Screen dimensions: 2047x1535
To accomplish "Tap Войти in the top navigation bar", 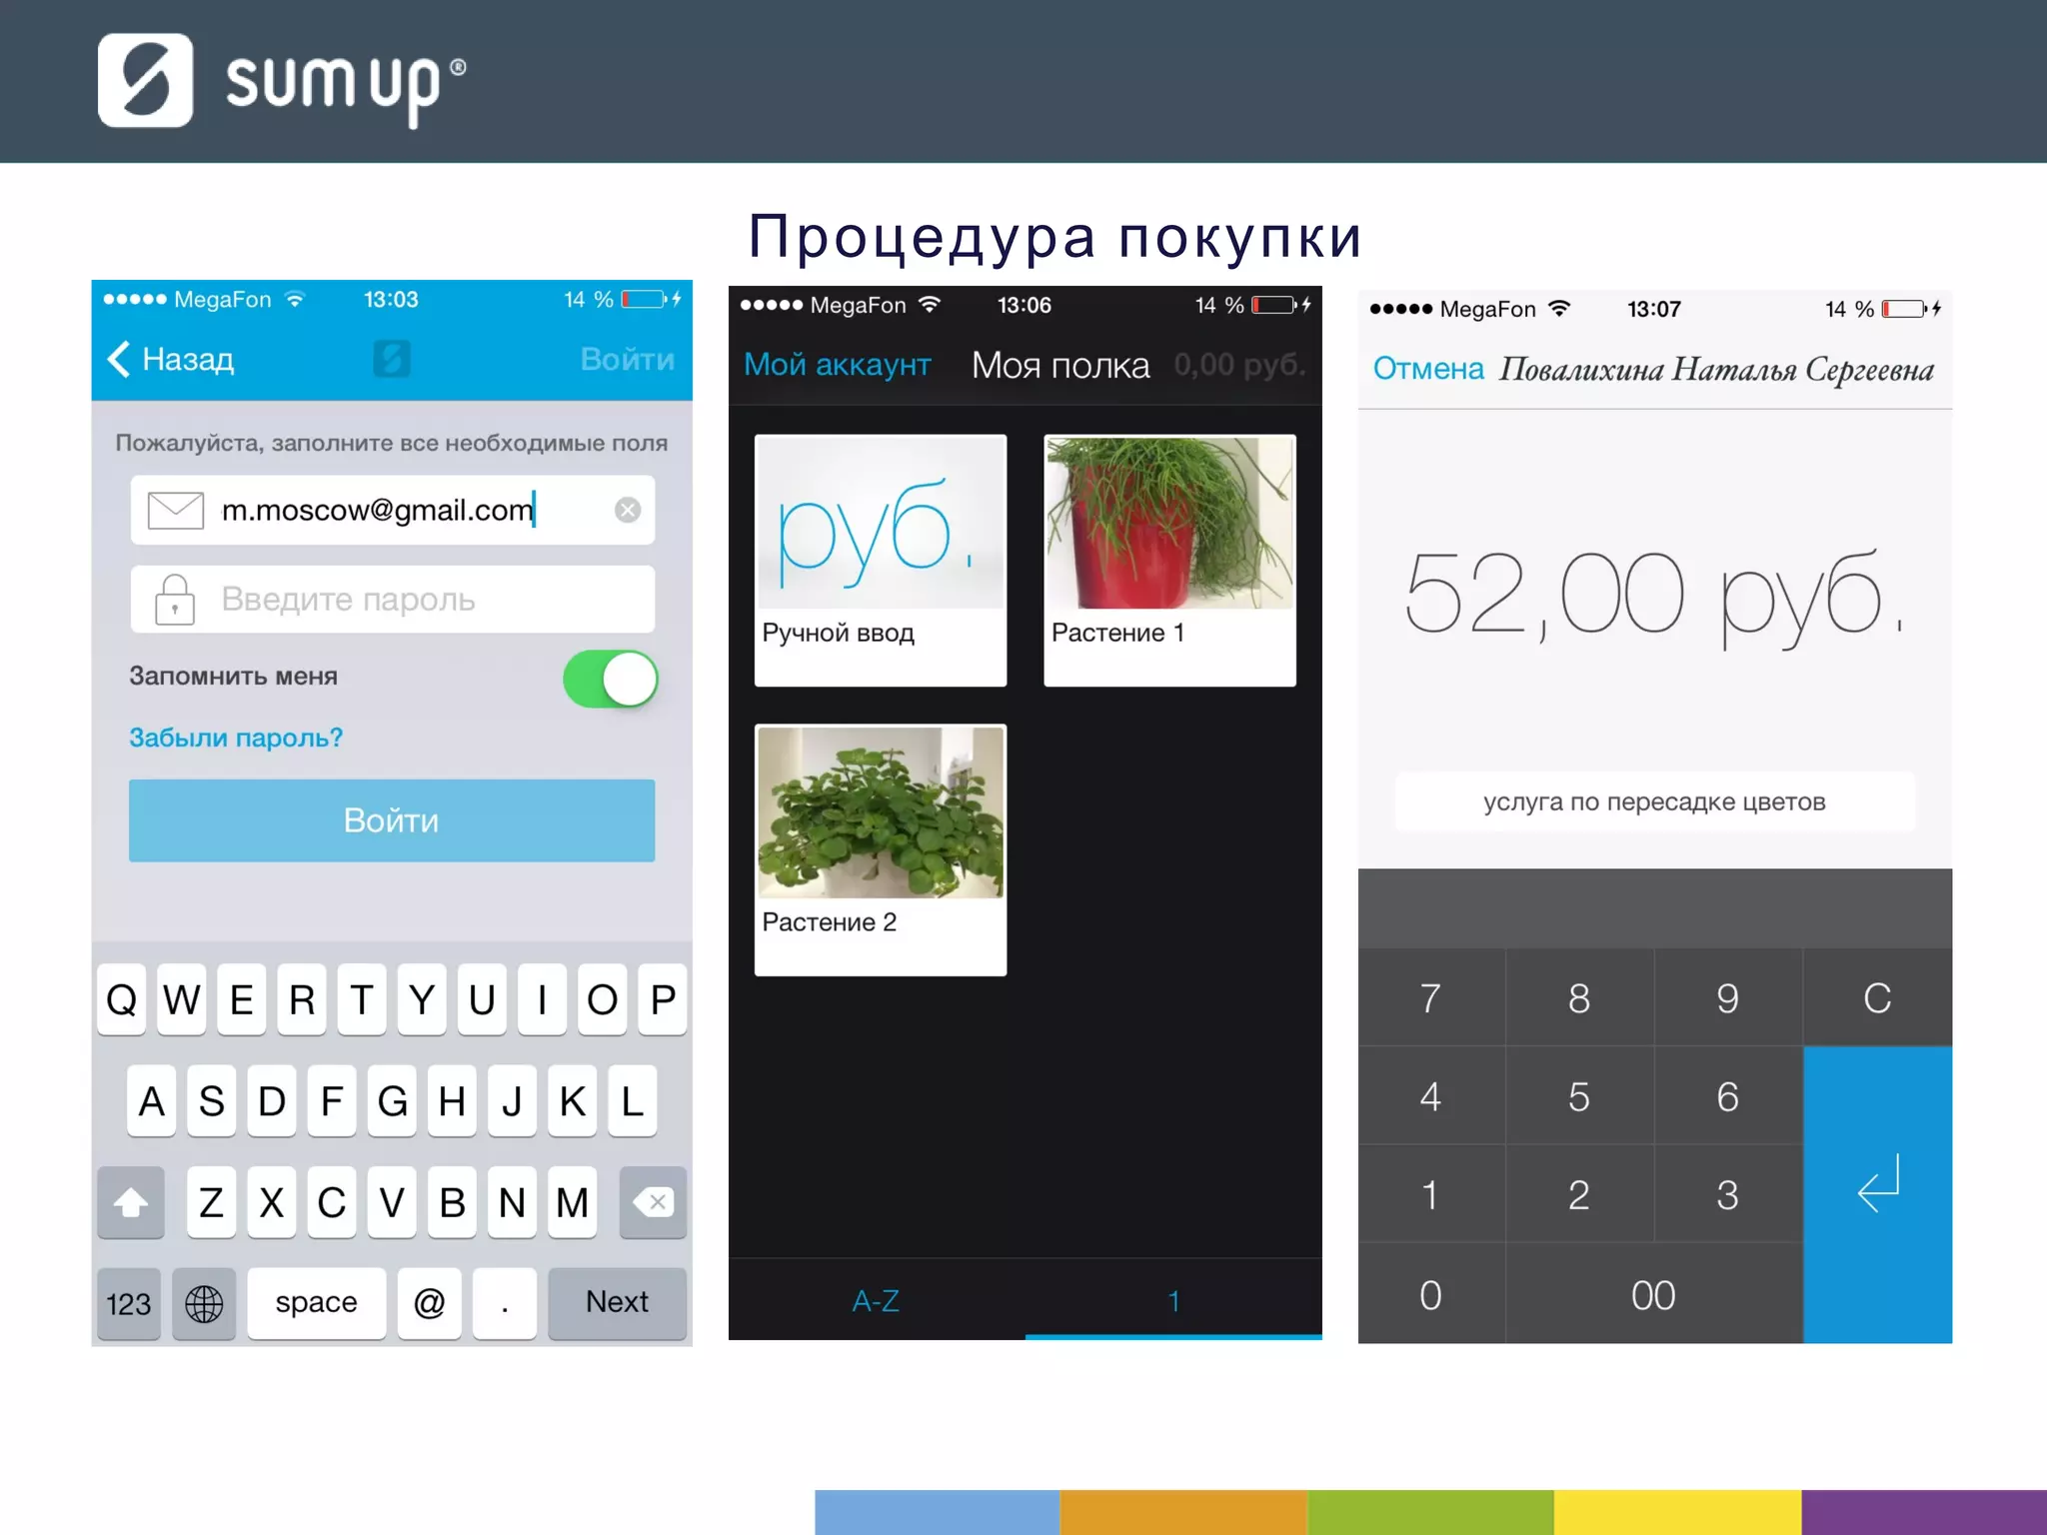I will click(628, 359).
